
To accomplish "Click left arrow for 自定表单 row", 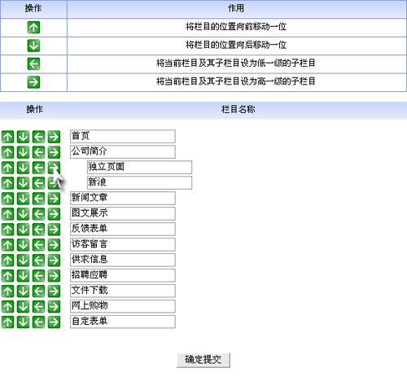I will [x=38, y=322].
